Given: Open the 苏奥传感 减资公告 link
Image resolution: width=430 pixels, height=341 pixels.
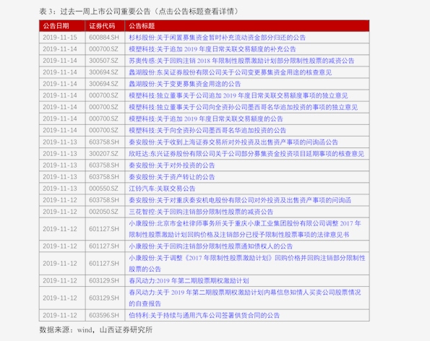Looking at the screenshot, I should [241, 61].
